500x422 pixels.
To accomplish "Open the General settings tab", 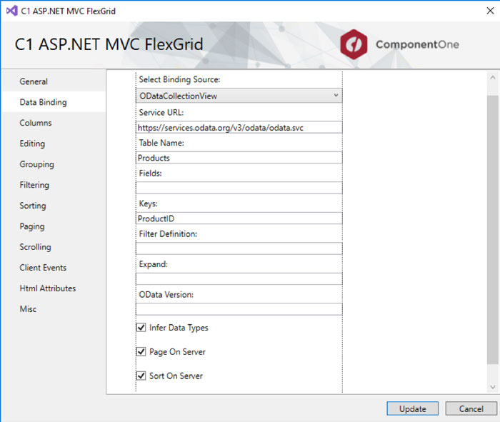I will [34, 81].
